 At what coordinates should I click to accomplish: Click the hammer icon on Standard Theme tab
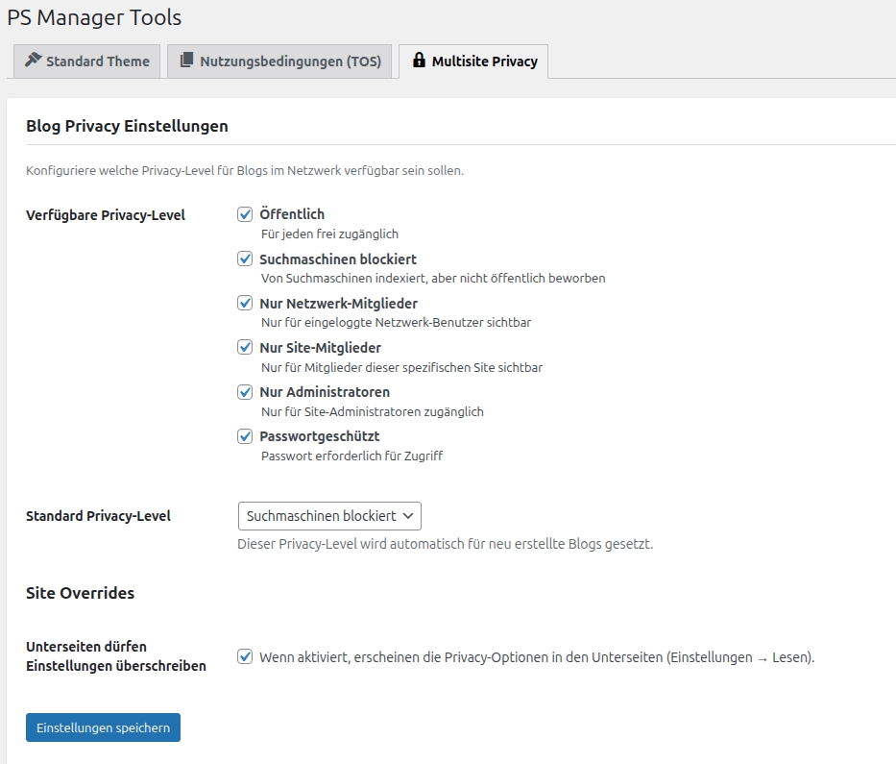pos(33,61)
